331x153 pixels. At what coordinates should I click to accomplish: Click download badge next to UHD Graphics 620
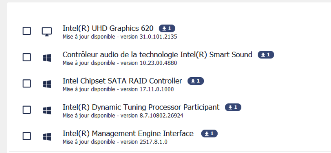coord(167,28)
